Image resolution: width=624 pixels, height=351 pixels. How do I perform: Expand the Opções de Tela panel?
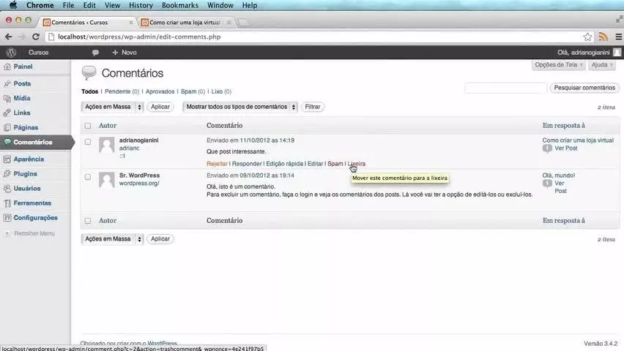558,65
